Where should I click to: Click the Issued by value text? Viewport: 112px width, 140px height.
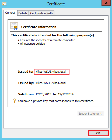[x=51, y=83]
